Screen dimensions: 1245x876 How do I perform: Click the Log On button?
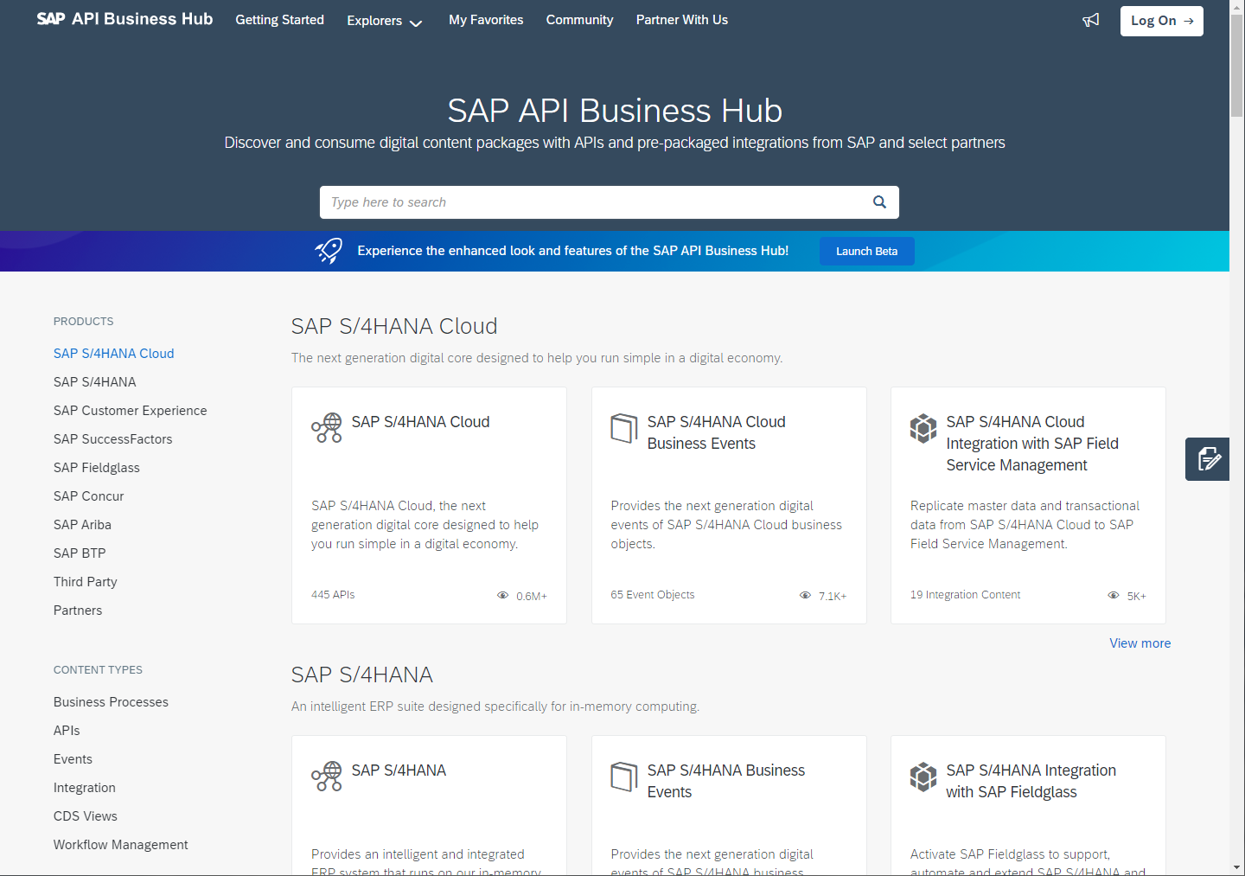coord(1162,21)
